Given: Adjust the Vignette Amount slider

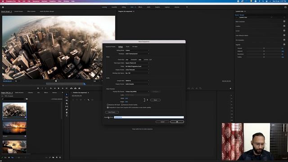Looking at the screenshot, I should tap(264, 48).
